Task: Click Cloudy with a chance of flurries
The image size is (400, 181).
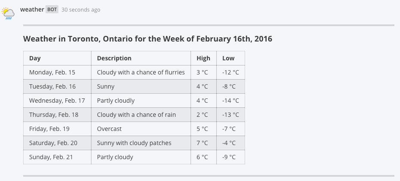Action: click(x=141, y=72)
